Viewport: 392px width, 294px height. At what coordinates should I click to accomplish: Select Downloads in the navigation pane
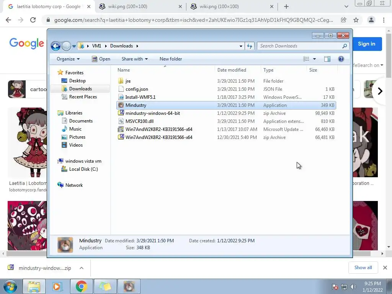80,89
